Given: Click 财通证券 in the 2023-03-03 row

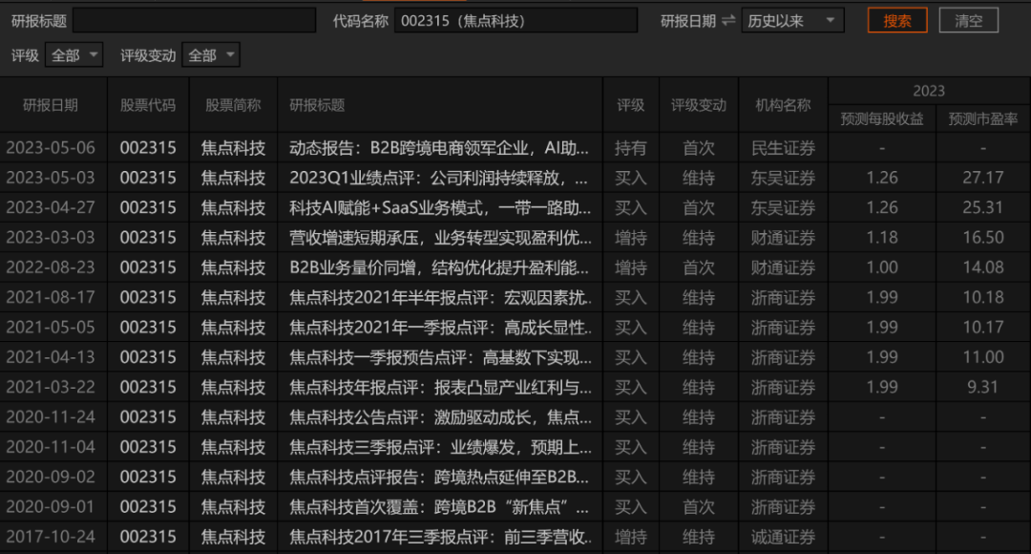Looking at the screenshot, I should click(783, 238).
